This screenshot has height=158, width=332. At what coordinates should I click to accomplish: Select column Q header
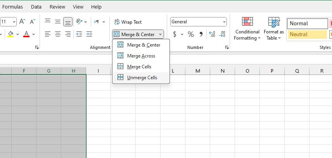297,71
